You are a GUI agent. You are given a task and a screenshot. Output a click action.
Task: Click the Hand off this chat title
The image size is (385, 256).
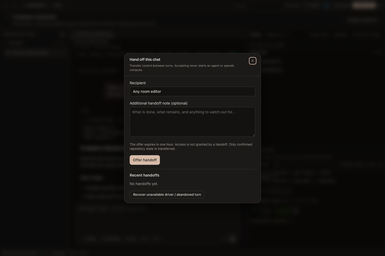click(x=145, y=59)
